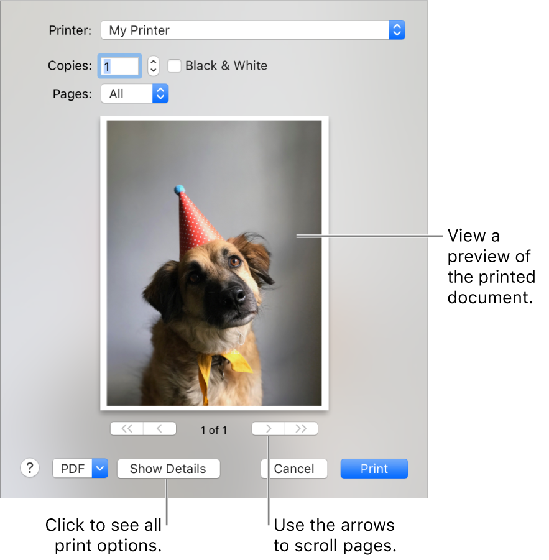Viewport: 549px width, 560px height.
Task: Go to previous page with left arrow
Action: [x=160, y=429]
